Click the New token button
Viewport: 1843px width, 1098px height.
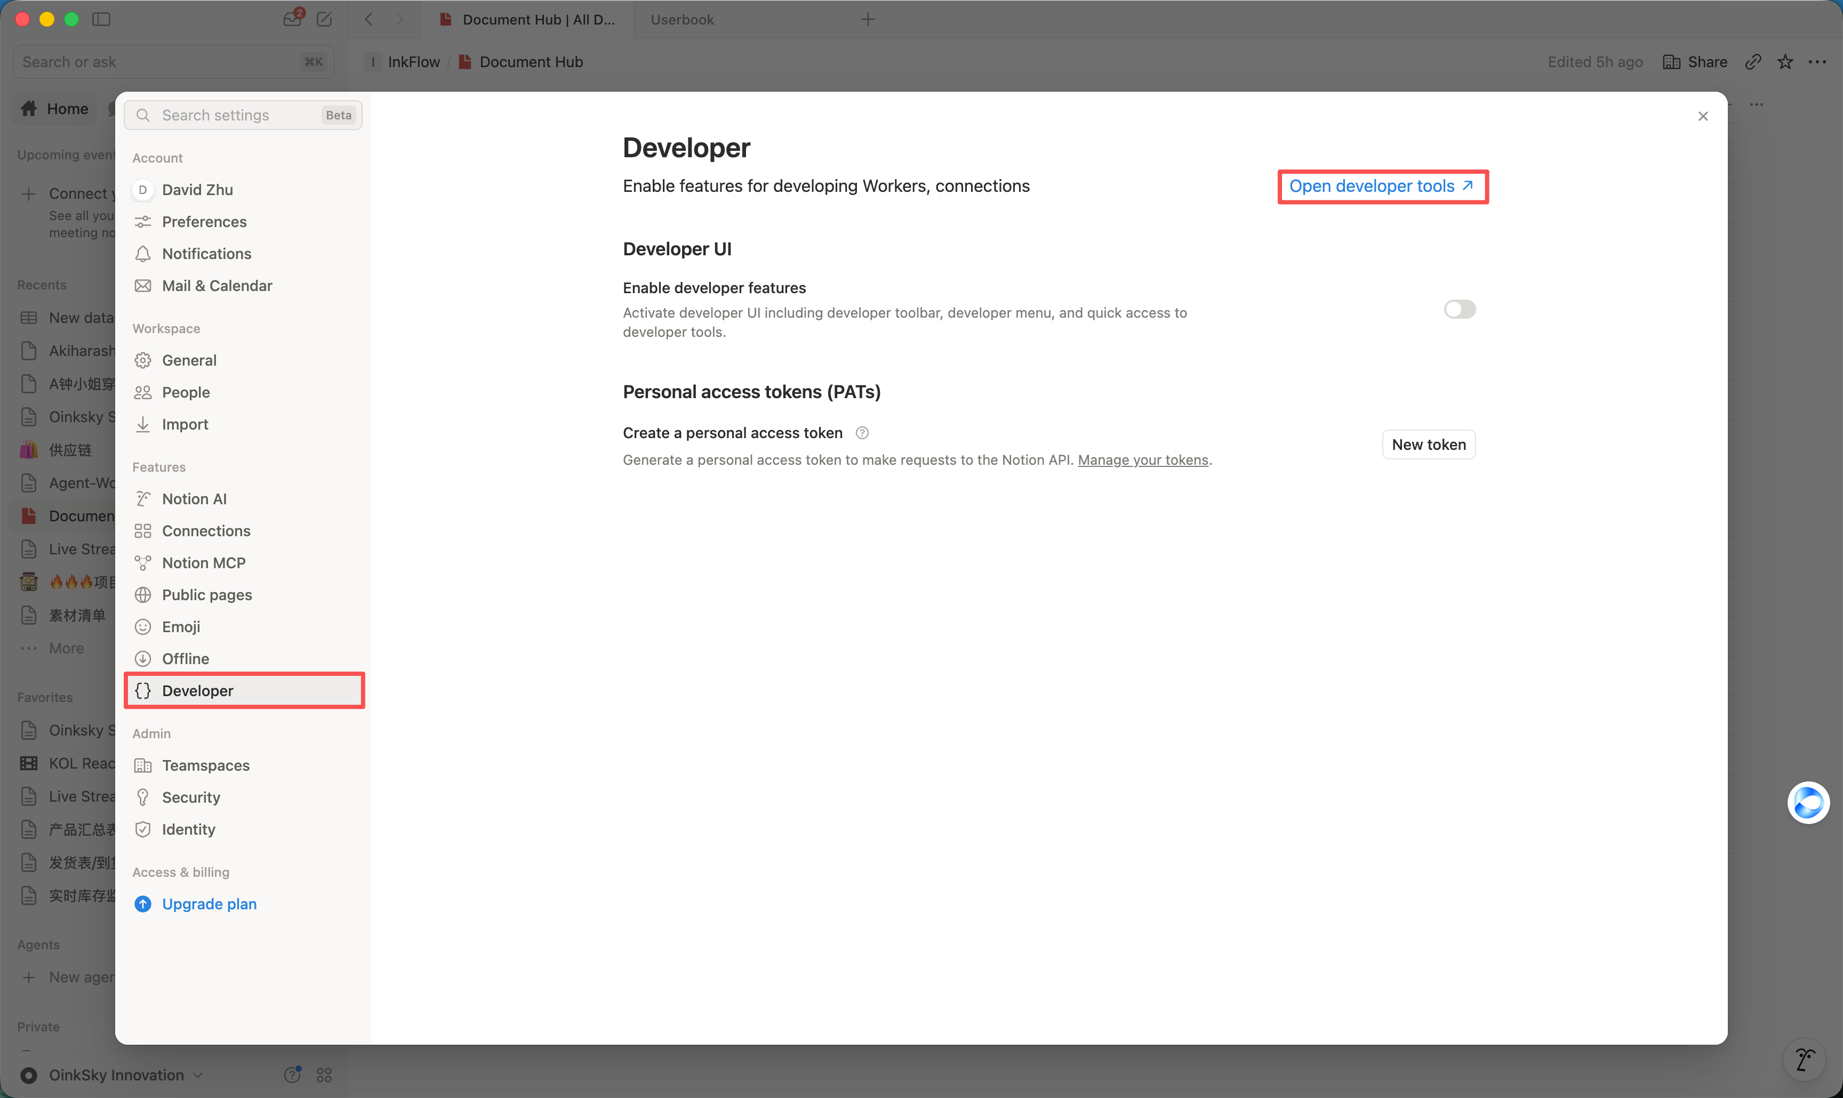pyautogui.click(x=1429, y=445)
